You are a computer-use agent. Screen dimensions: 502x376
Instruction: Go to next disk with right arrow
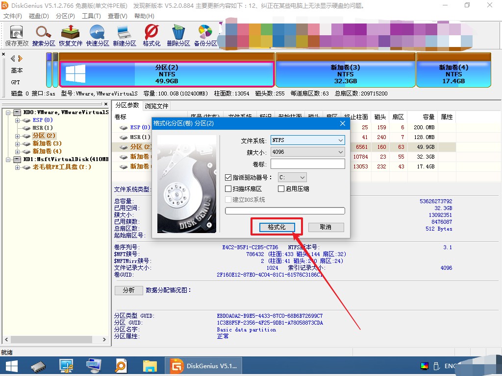(x=20, y=59)
